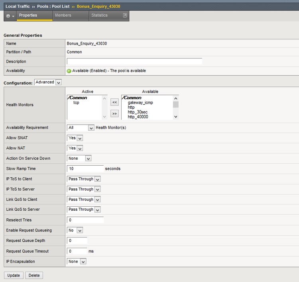The height and width of the screenshot is (282, 299).
Task: Click the green availability status icon
Action: (x=69, y=71)
